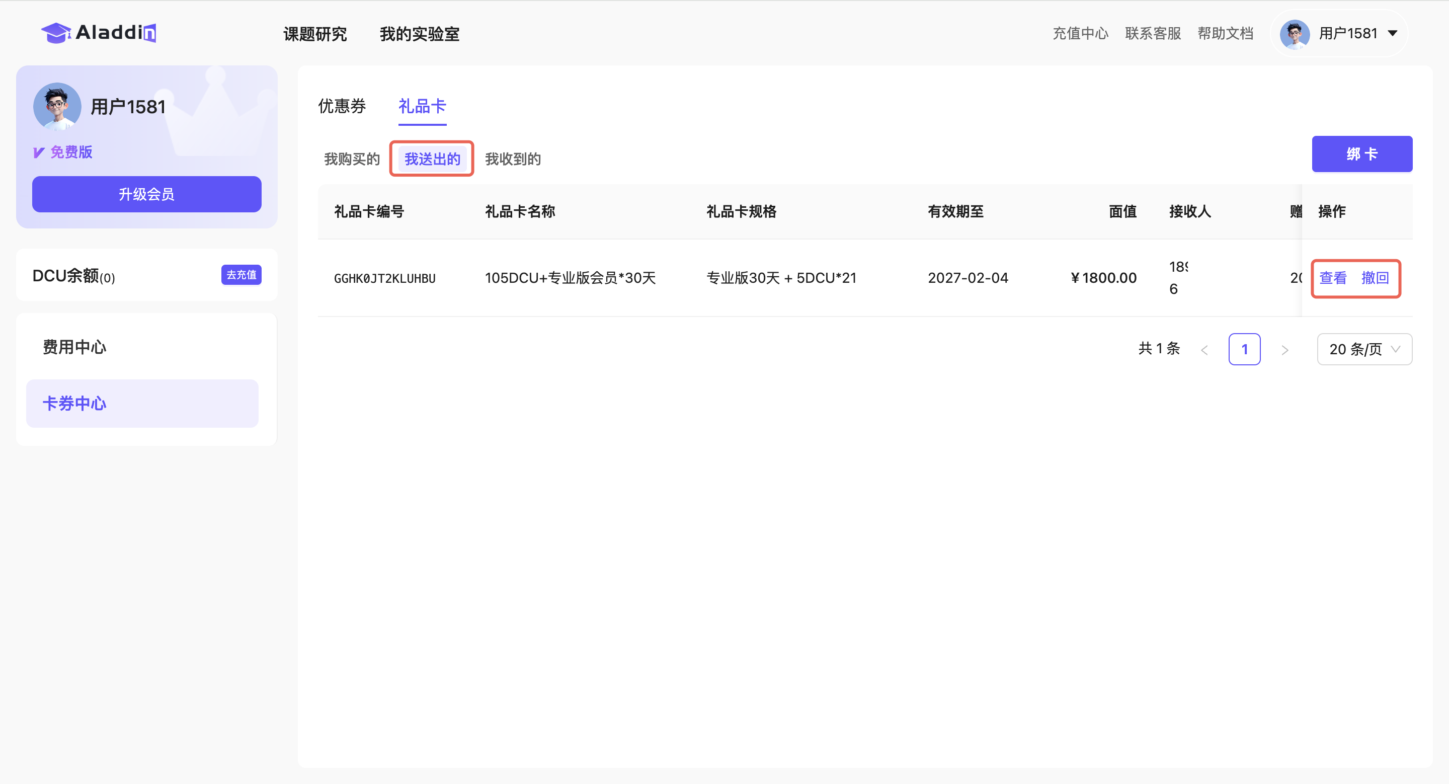Click the large avatar in sidebar card
Image resolution: width=1449 pixels, height=784 pixels.
tap(57, 106)
